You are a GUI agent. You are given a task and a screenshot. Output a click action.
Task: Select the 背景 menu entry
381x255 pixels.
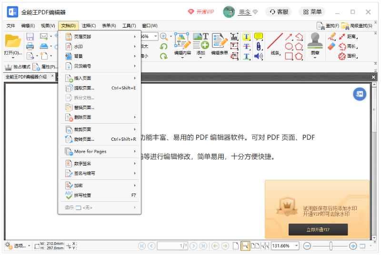[100, 56]
